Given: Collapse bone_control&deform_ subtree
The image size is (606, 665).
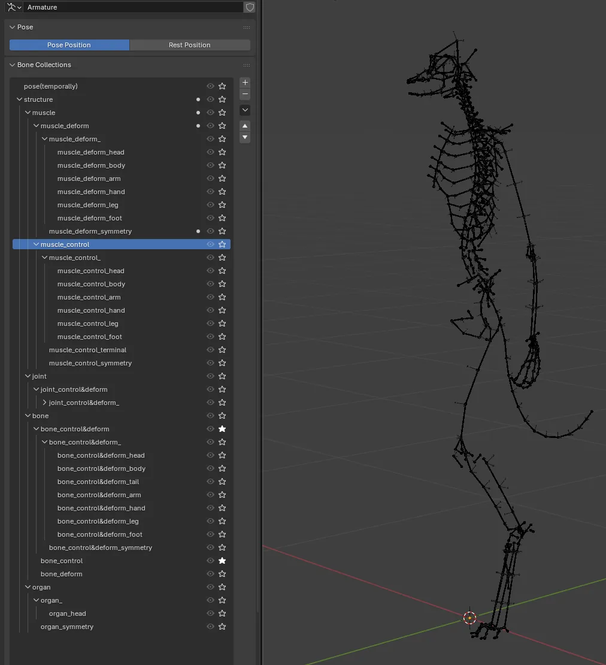Looking at the screenshot, I should 44,442.
